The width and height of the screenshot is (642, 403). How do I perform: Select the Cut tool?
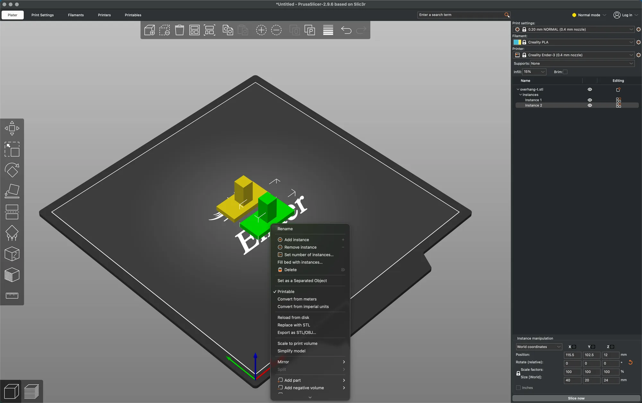12,212
